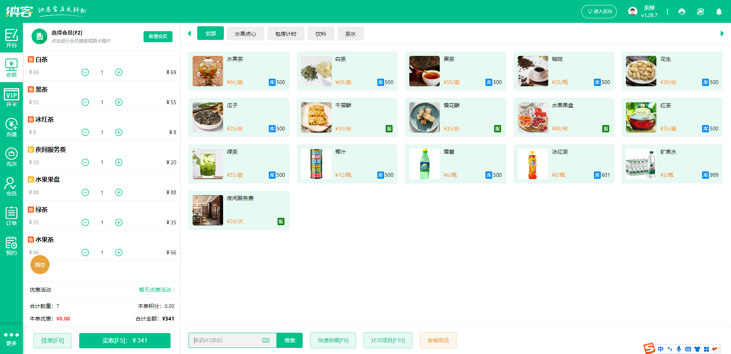Add 花生 product card
731x354 pixels.
pyautogui.click(x=672, y=71)
